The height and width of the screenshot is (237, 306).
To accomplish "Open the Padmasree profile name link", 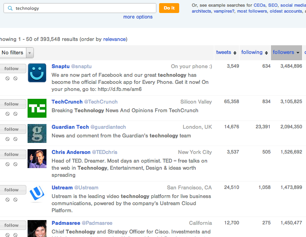I will coord(66,223).
